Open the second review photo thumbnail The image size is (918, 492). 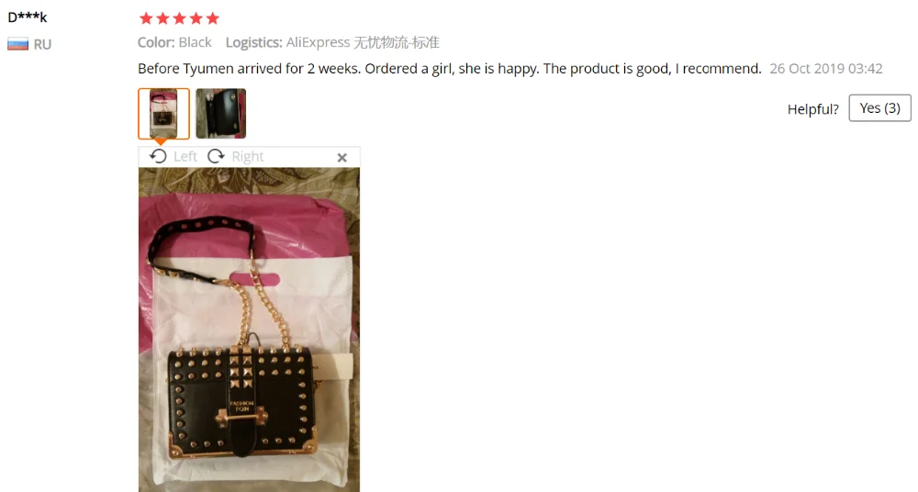tap(220, 114)
